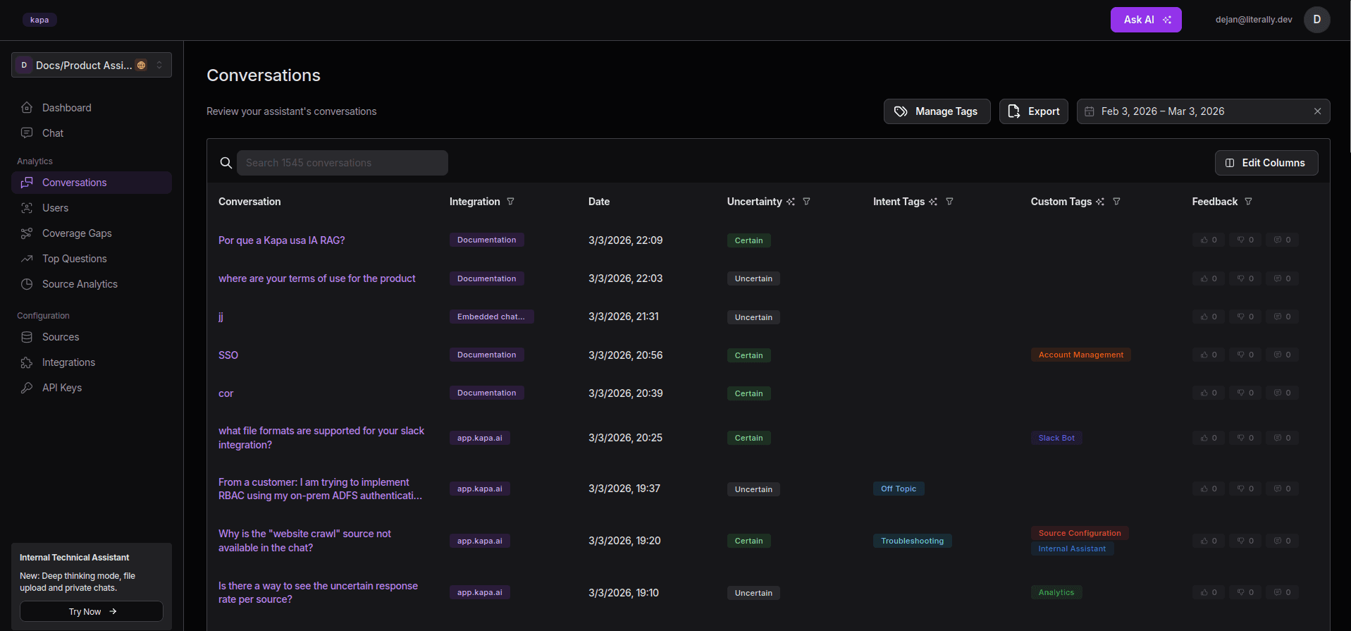Open Ask AI assistant

click(x=1146, y=20)
